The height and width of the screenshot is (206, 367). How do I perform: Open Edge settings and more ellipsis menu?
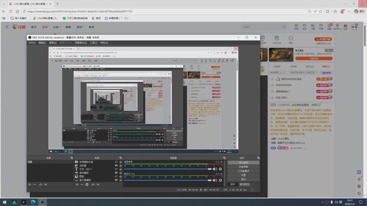(349, 11)
